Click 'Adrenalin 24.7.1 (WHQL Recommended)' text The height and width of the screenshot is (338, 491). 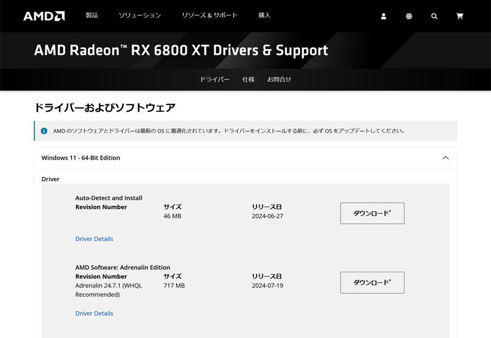109,290
